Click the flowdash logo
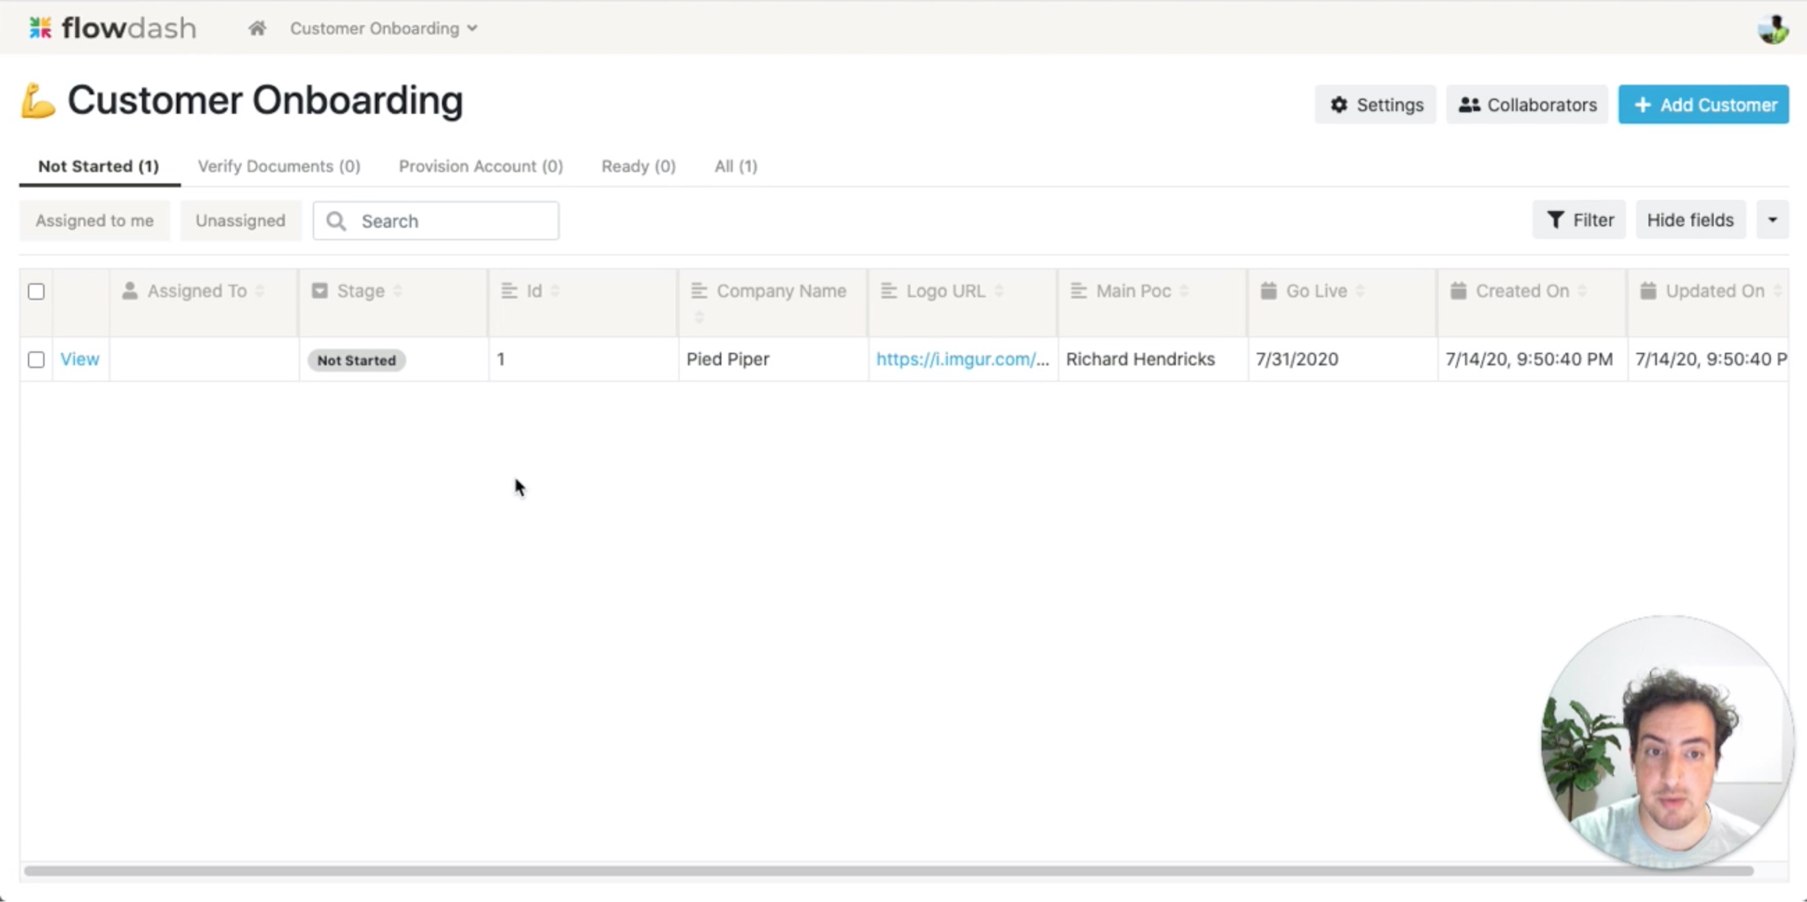Image resolution: width=1807 pixels, height=902 pixels. (112, 28)
